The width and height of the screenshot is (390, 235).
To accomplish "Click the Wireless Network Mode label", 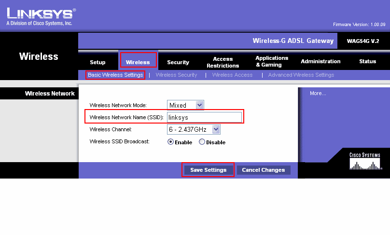I will coord(118,105).
